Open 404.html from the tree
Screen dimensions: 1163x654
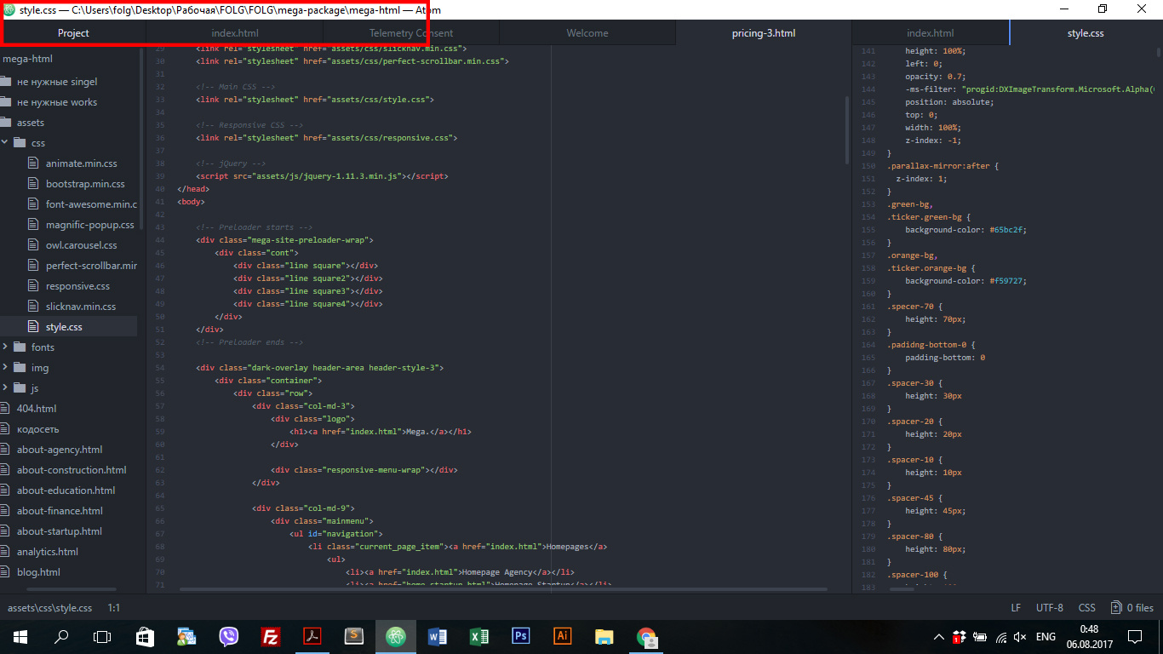(37, 409)
